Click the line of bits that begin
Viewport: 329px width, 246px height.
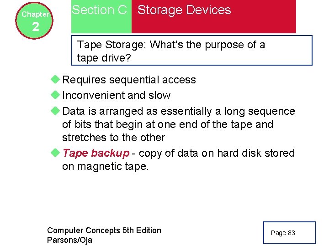(x=168, y=124)
